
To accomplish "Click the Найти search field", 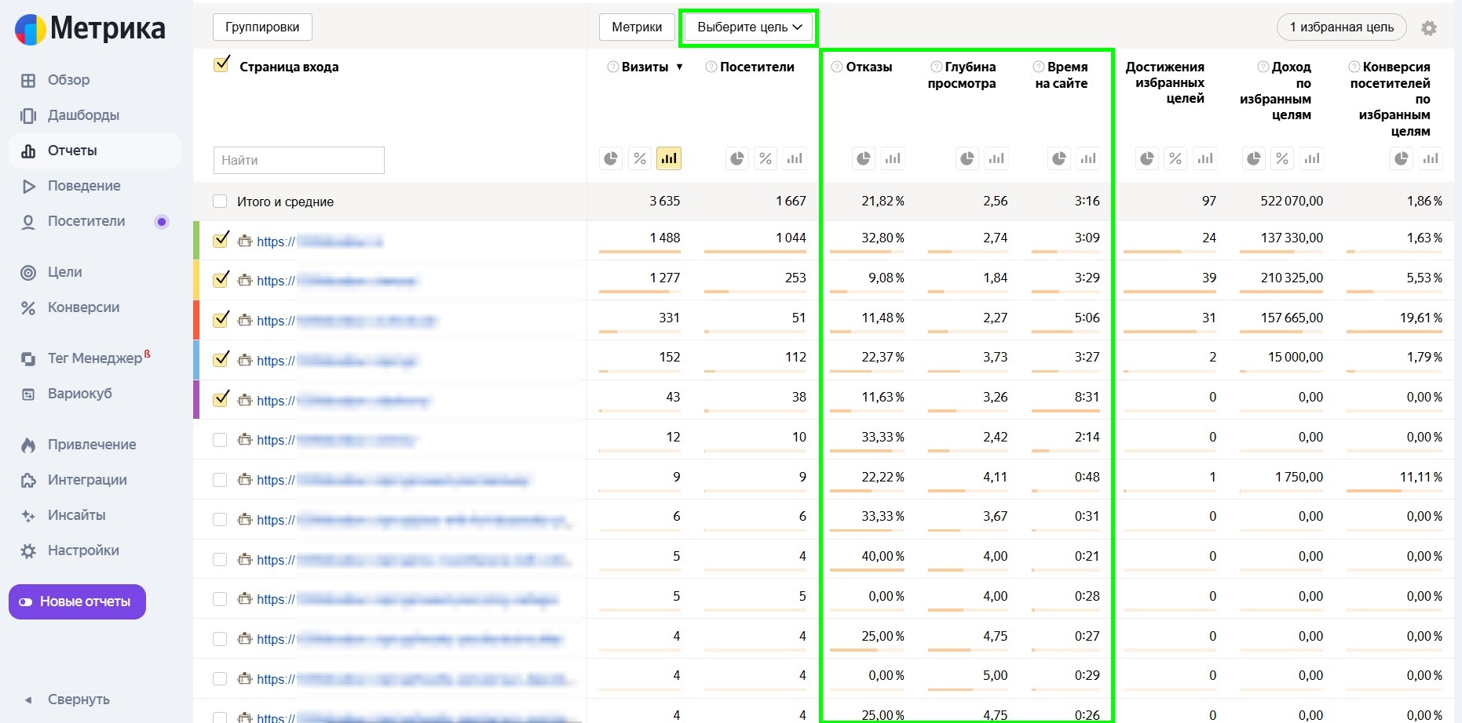I will tap(298, 160).
